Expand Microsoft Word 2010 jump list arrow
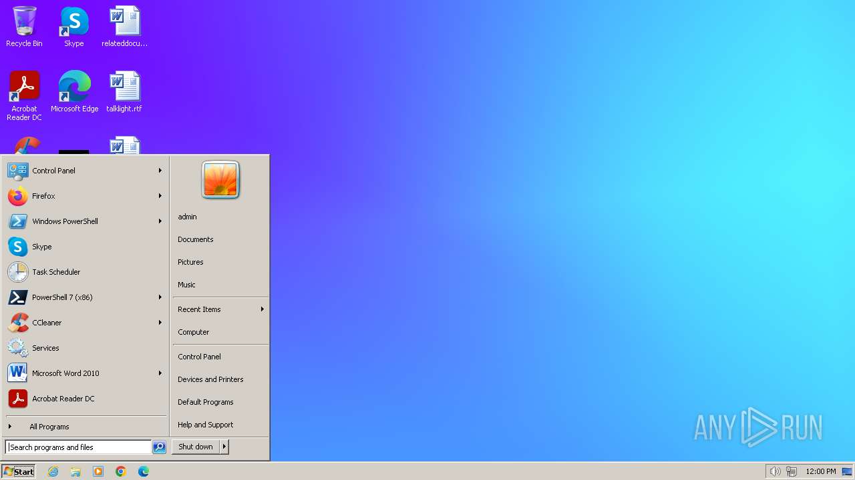 pos(160,373)
